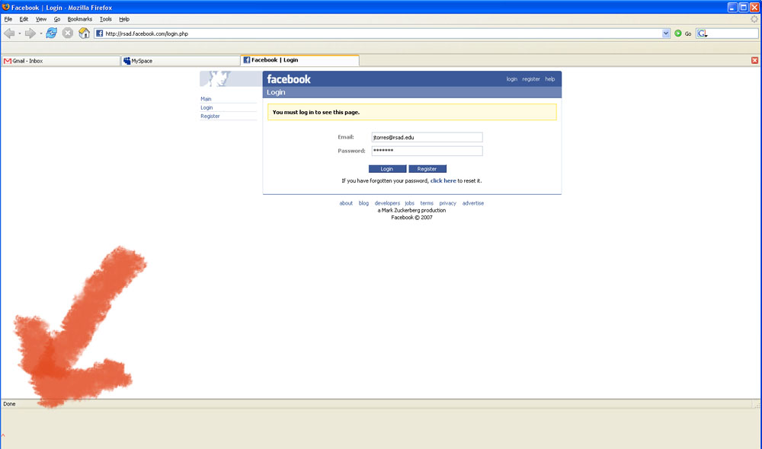Close the Firefox window

pyautogui.click(x=754, y=8)
